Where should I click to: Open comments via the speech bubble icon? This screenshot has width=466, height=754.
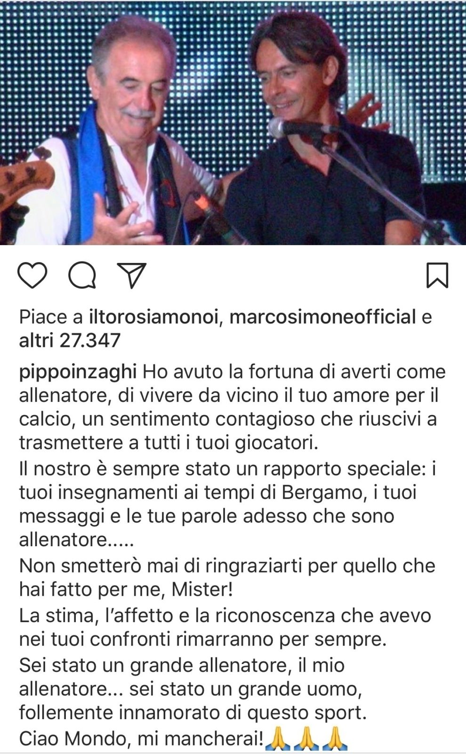[82, 276]
